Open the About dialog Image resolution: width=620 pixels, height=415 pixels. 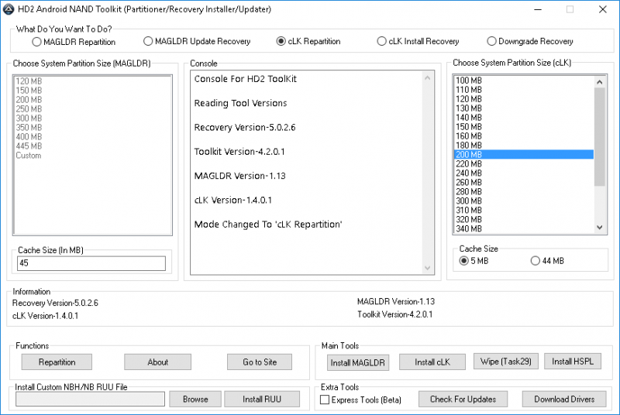coord(158,362)
